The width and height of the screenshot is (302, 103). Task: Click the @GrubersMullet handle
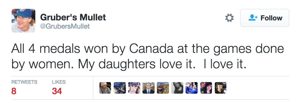coord(65,26)
